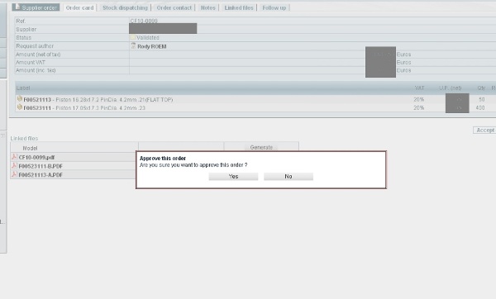Open the Linked files tab

coord(239,7)
